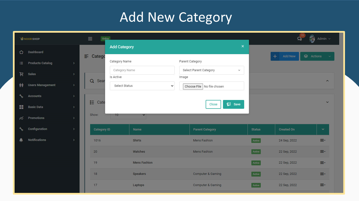Open the Sales section icon

pyautogui.click(x=22, y=74)
